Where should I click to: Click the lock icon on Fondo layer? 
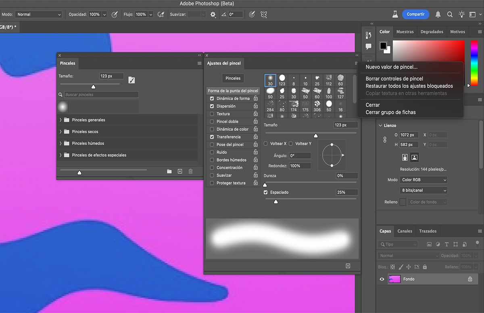coord(470,279)
